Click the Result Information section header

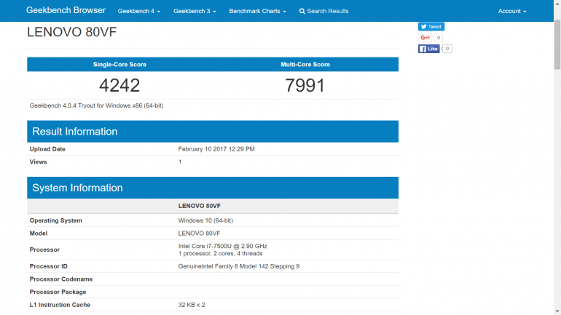(213, 132)
